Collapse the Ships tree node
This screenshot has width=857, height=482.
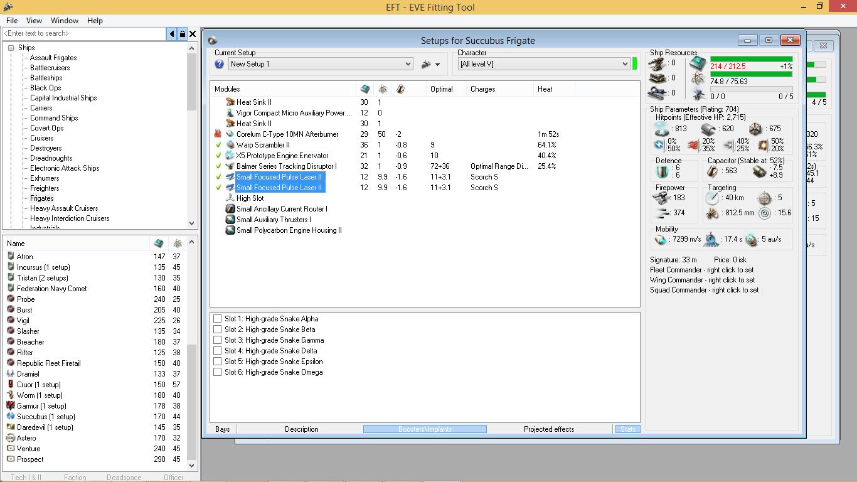coord(11,48)
